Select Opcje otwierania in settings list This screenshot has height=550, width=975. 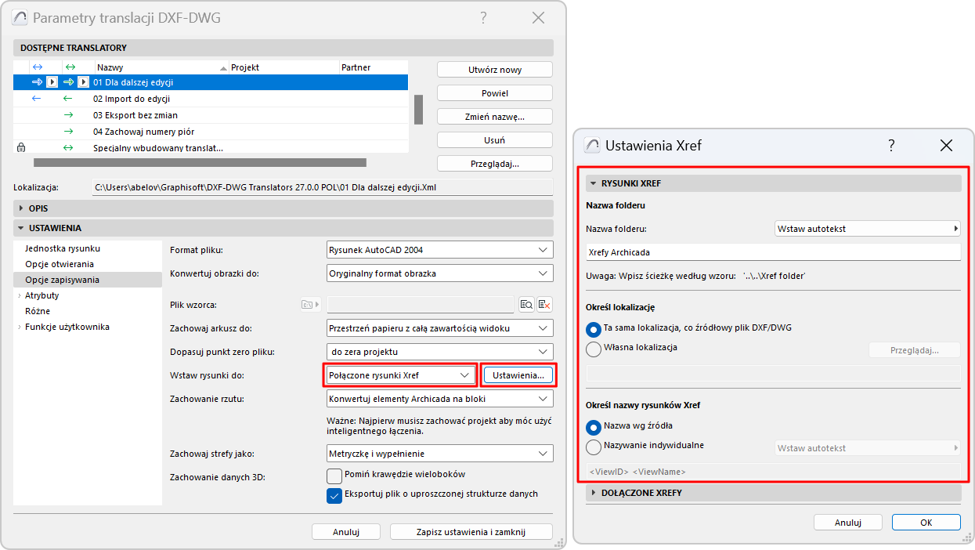point(60,264)
